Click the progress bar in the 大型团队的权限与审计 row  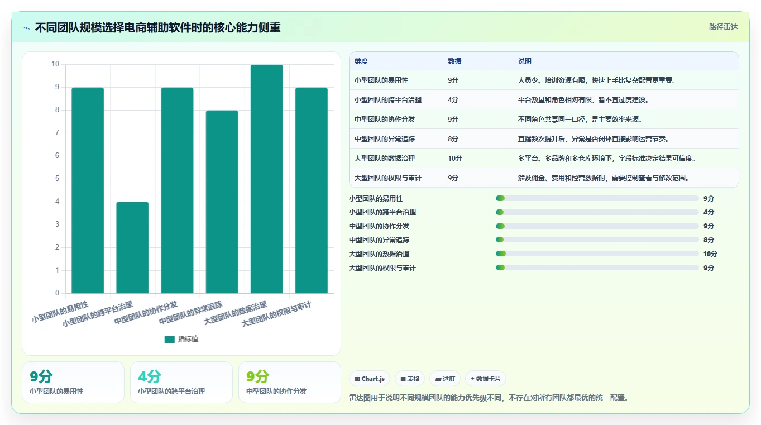pyautogui.click(x=597, y=268)
